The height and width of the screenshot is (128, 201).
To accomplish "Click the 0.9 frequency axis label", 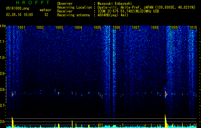I will 3,74.
